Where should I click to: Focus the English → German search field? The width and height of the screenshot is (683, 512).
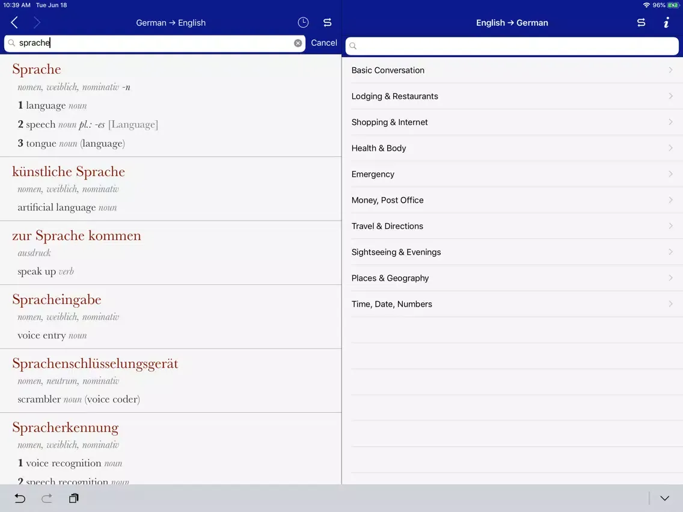pyautogui.click(x=512, y=46)
